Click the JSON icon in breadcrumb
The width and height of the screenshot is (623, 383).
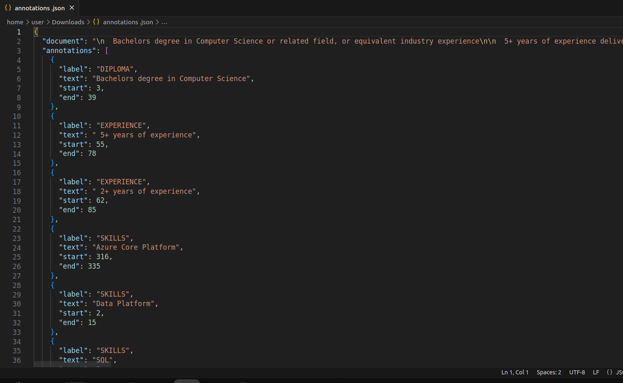[96, 22]
